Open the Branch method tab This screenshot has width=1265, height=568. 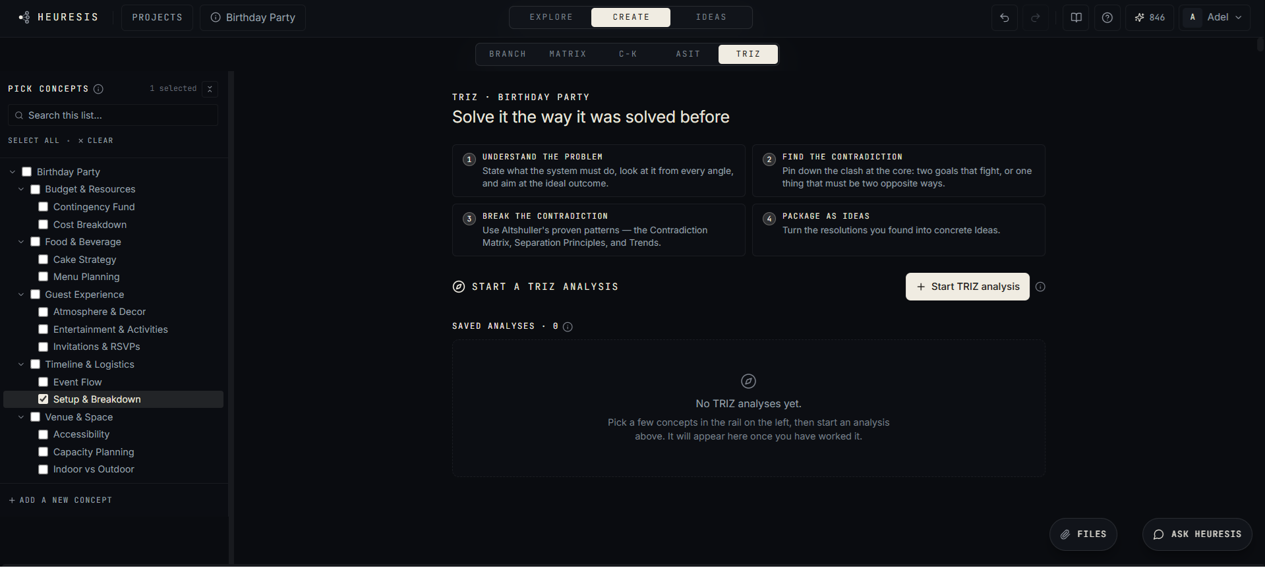tap(508, 54)
